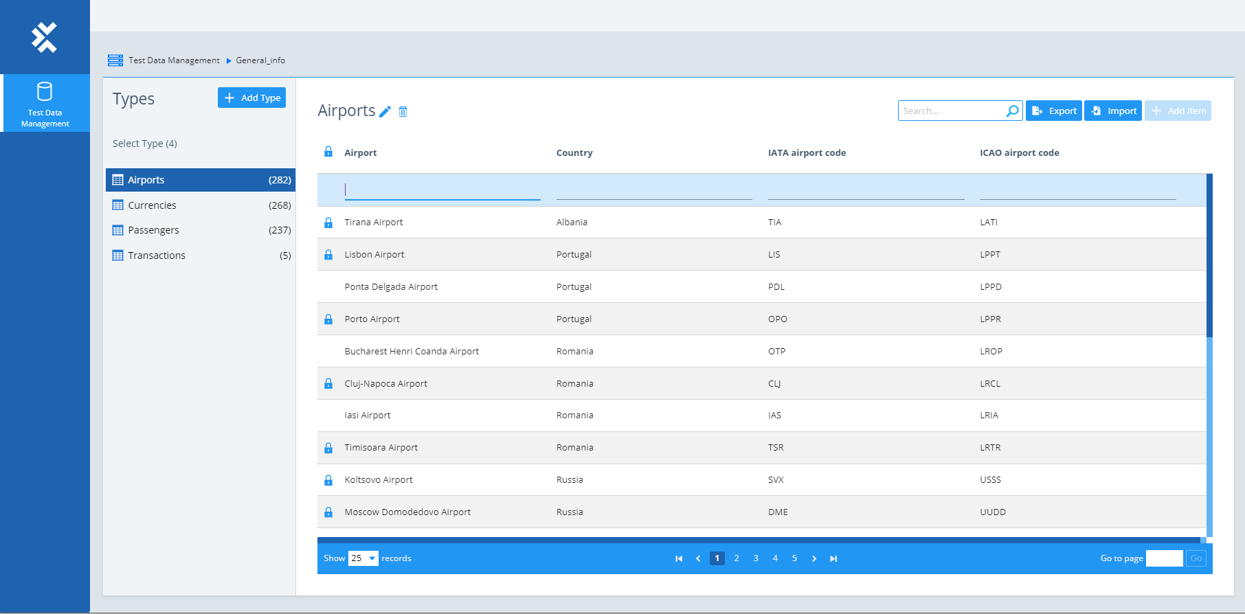Click the Export button
Image resolution: width=1245 pixels, height=614 pixels.
1054,111
